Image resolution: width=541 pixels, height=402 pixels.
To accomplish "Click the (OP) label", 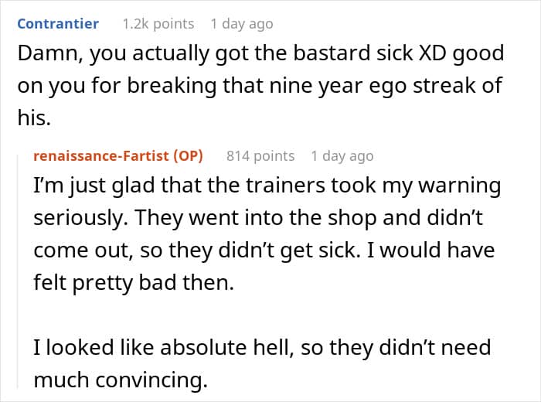I will 186,155.
